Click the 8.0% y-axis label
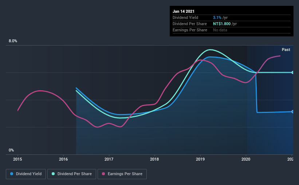The width and height of the screenshot is (299, 185). [13, 41]
